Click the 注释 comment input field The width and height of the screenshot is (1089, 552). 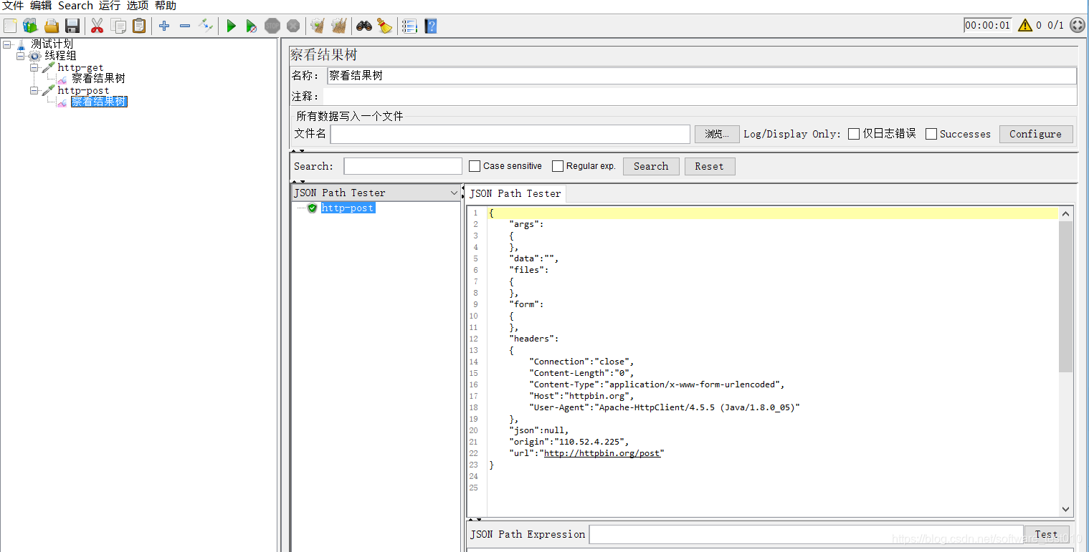(x=700, y=96)
